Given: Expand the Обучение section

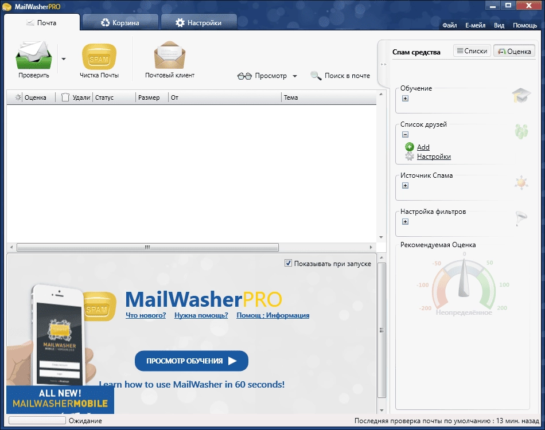Looking at the screenshot, I should pos(405,98).
